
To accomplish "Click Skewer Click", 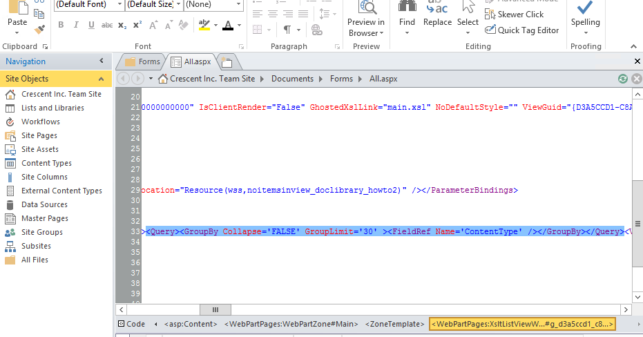I will (515, 15).
